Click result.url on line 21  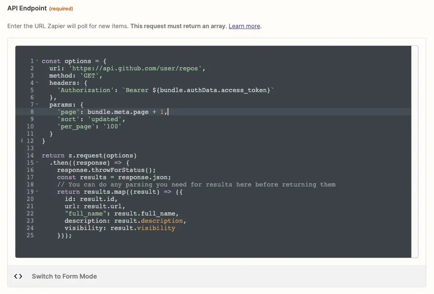[103, 206]
